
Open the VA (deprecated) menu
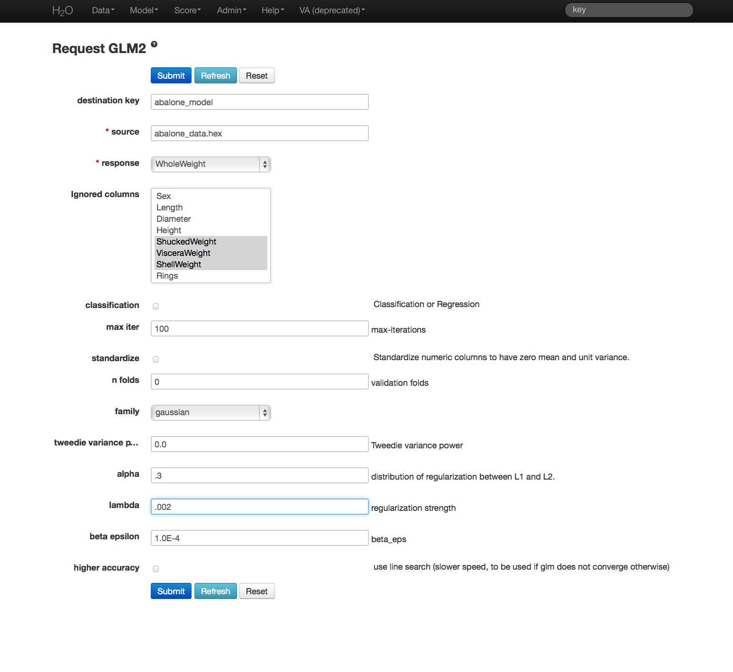point(332,10)
